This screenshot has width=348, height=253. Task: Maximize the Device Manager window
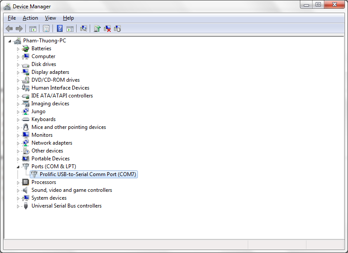pos(318,5)
